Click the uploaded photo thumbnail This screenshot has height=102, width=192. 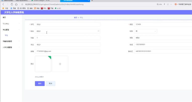pyautogui.click(x=43, y=64)
